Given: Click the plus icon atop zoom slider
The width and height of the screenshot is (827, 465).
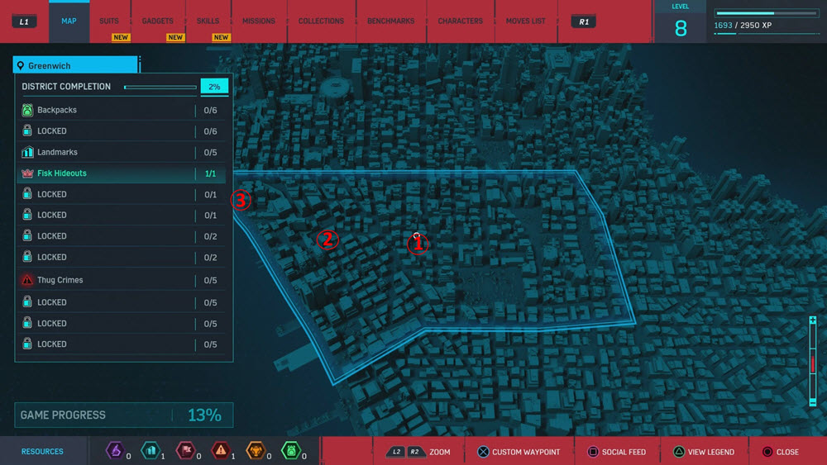Looking at the screenshot, I should [813, 320].
